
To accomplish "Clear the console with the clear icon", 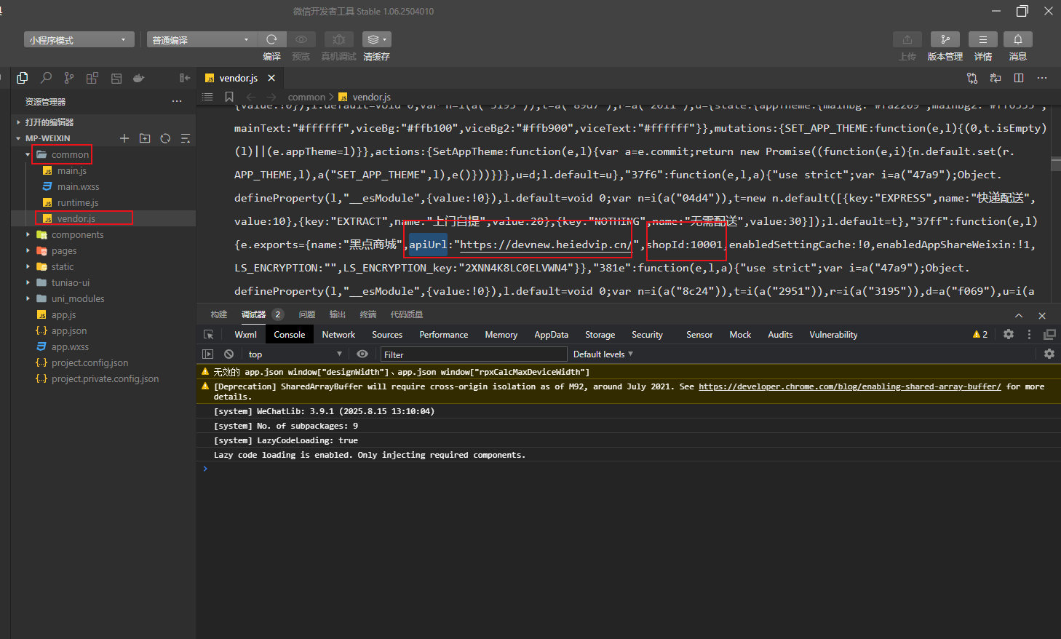I will click(229, 354).
